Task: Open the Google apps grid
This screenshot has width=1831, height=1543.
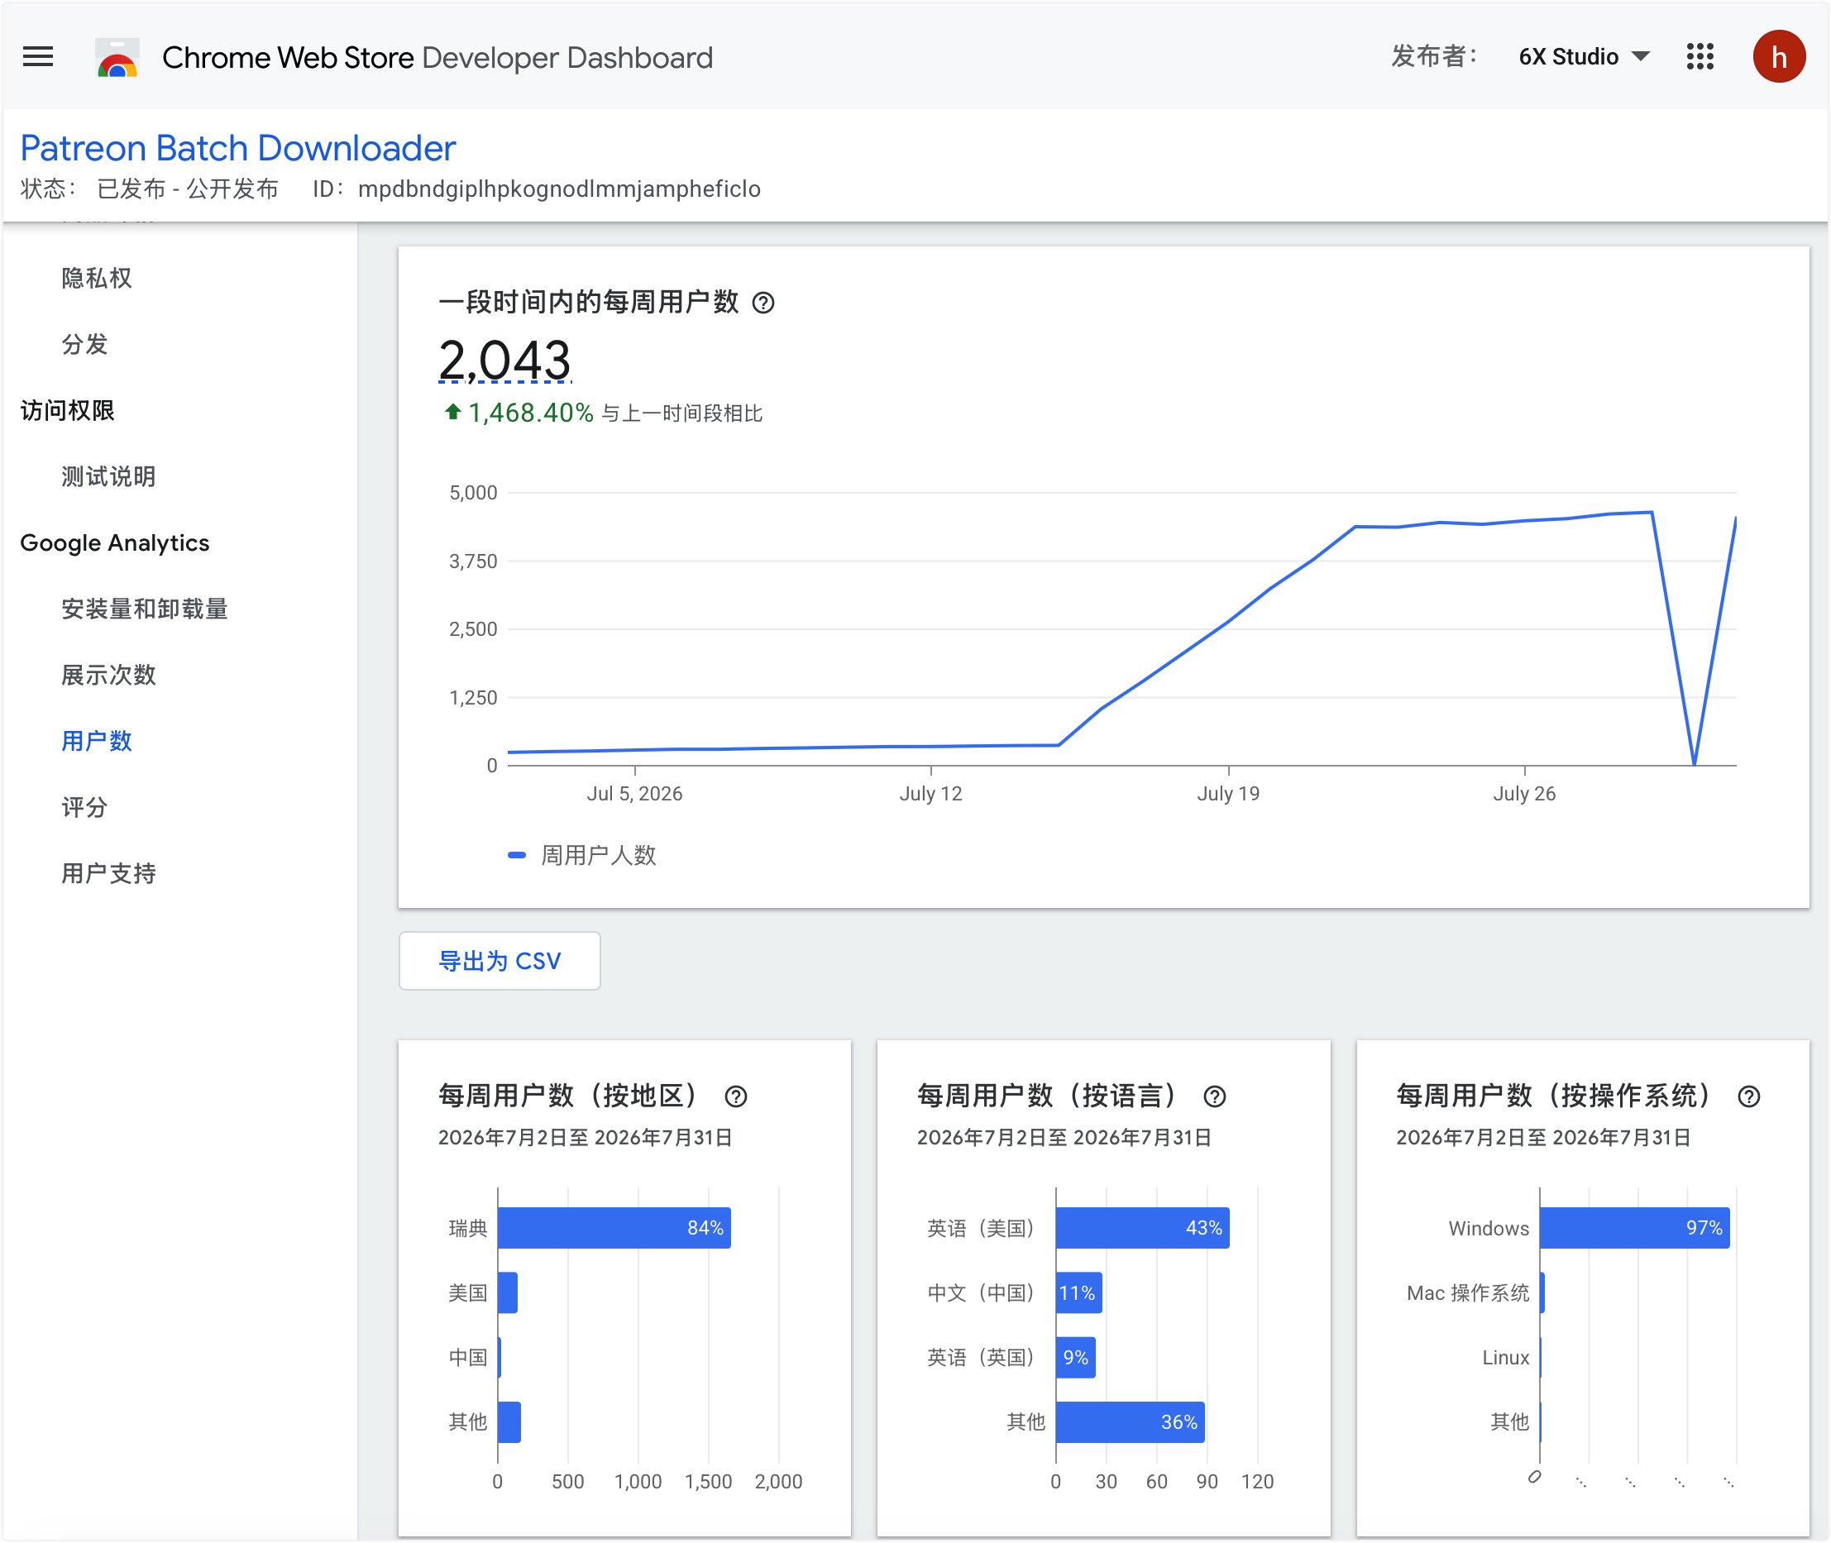Action: 1700,57
